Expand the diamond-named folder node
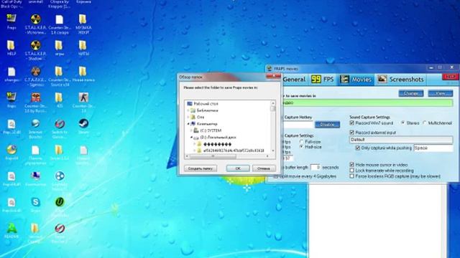The width and height of the screenshot is (460, 258). (195, 144)
